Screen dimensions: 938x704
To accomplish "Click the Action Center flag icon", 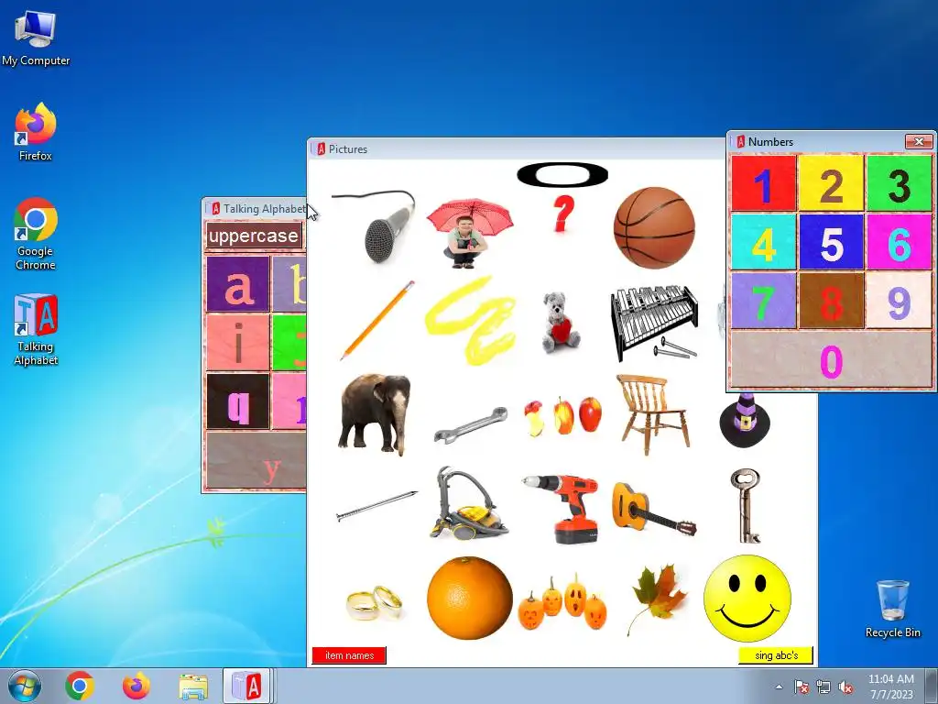I will tap(801, 687).
